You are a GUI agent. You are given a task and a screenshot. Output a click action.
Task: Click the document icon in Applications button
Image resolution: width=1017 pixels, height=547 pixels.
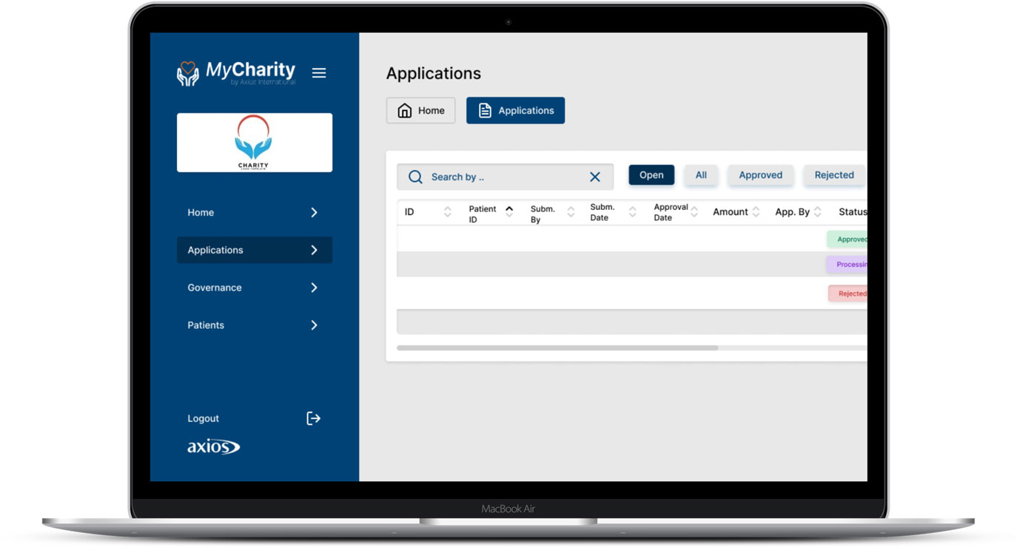point(485,111)
